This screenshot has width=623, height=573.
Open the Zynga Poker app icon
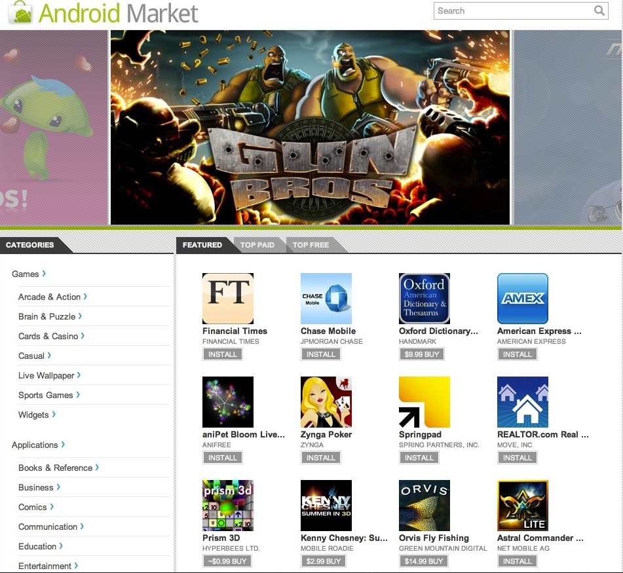(x=326, y=402)
